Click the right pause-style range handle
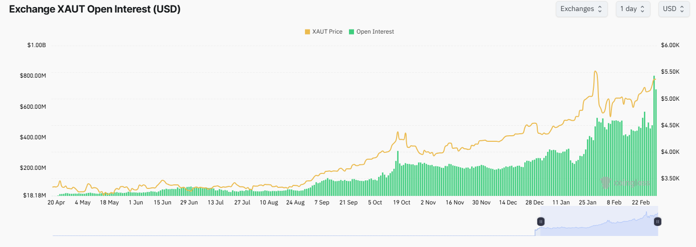696x247 pixels. (x=657, y=221)
